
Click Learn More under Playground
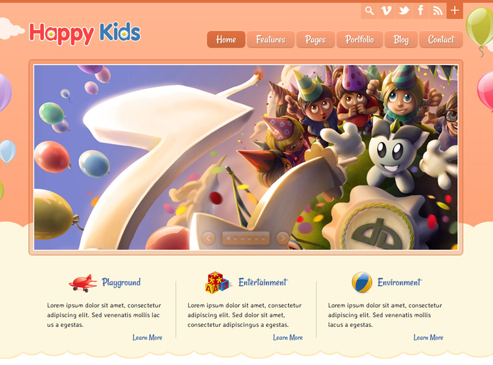(x=147, y=338)
